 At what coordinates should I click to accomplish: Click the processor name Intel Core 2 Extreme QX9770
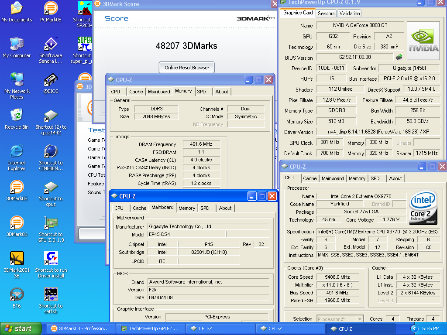pyautogui.click(x=361, y=196)
